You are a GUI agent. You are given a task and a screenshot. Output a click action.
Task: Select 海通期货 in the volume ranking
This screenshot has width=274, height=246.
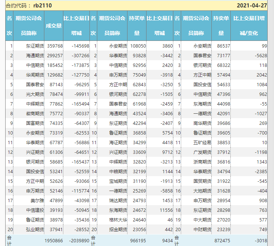pyautogui.click(x=35, y=56)
